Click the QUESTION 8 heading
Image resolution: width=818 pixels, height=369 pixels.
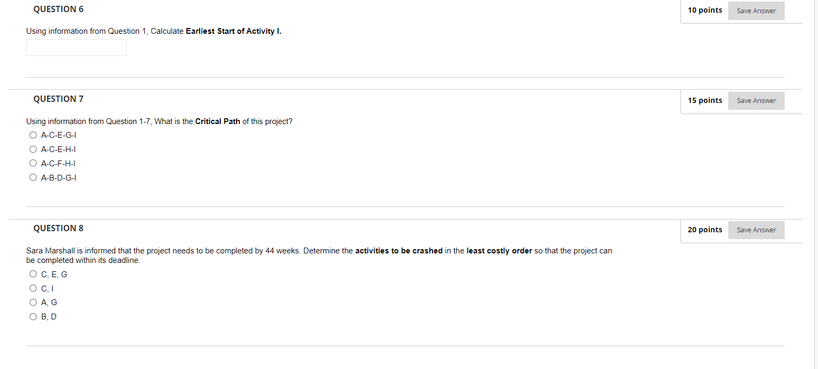(x=58, y=228)
